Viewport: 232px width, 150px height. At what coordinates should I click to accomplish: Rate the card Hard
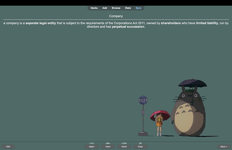pyautogui.click(x=108, y=147)
